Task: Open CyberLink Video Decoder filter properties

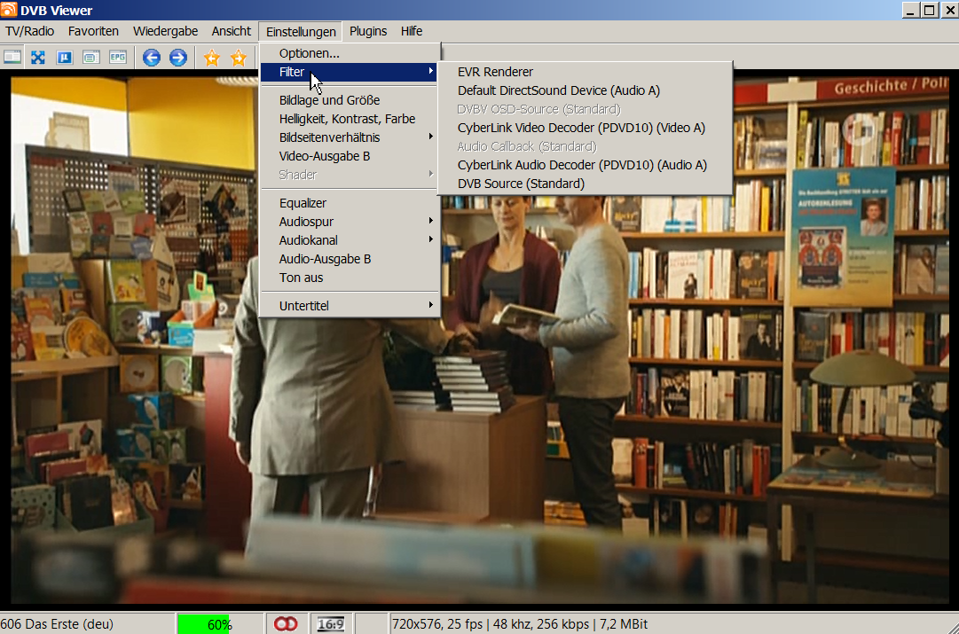Action: coord(581,128)
